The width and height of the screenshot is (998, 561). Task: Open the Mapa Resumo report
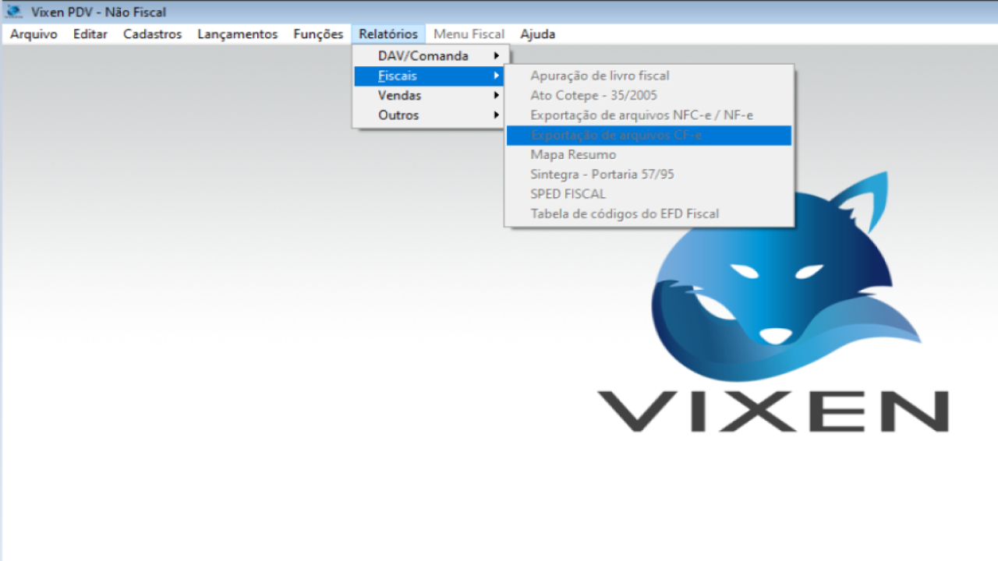coord(573,155)
